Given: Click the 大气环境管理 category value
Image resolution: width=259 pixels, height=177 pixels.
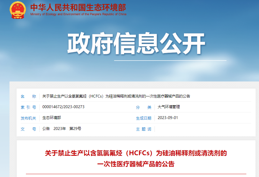Looking at the screenshot, I should pos(169,107).
